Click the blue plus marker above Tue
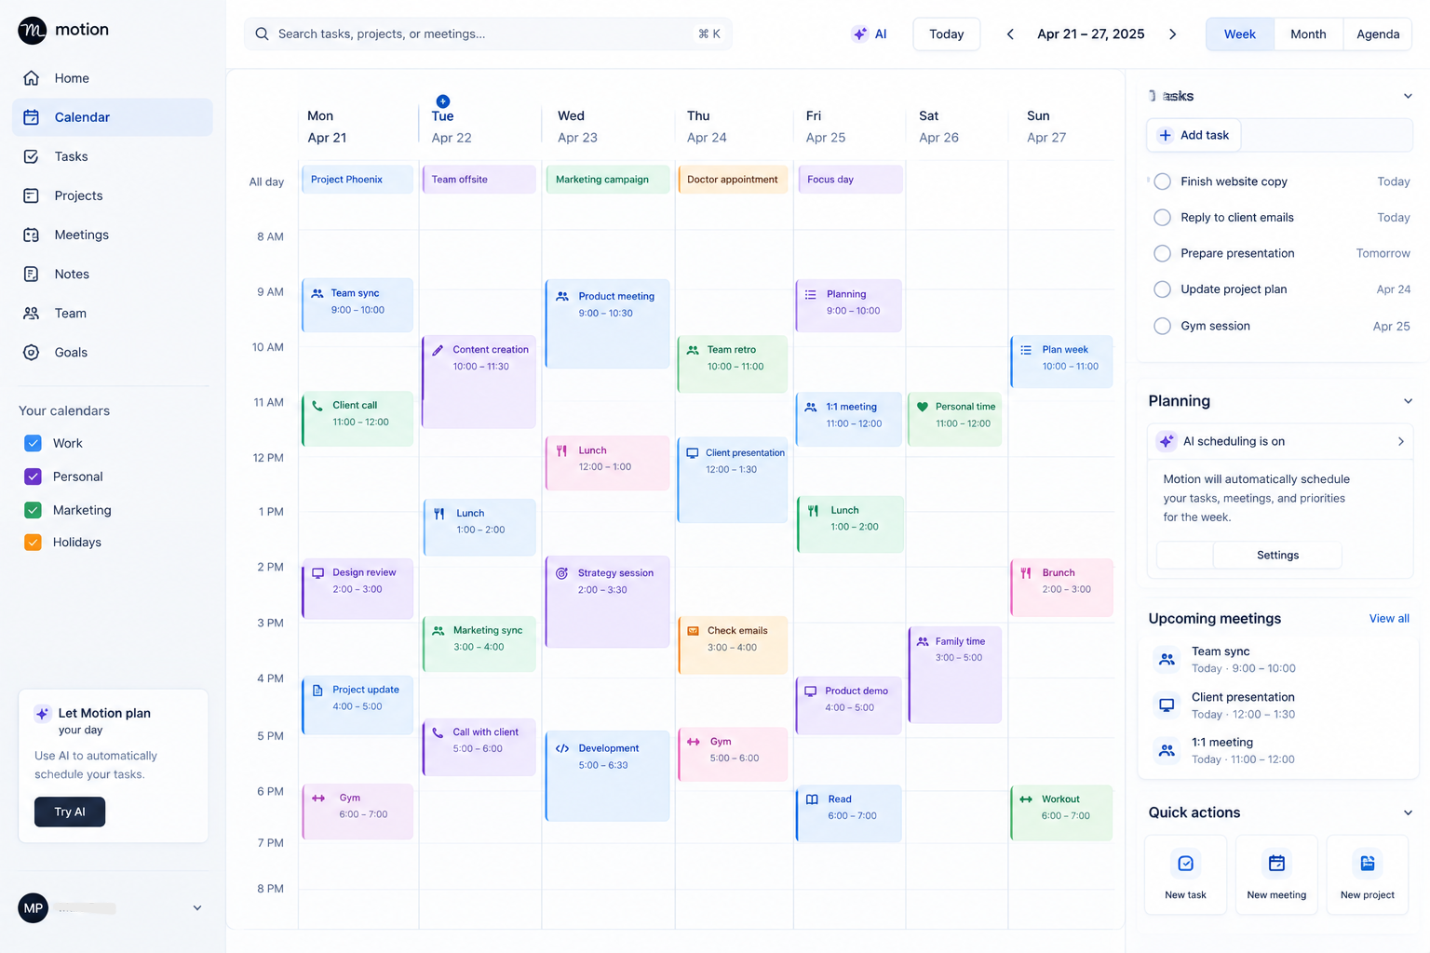The width and height of the screenshot is (1430, 953). click(x=443, y=101)
